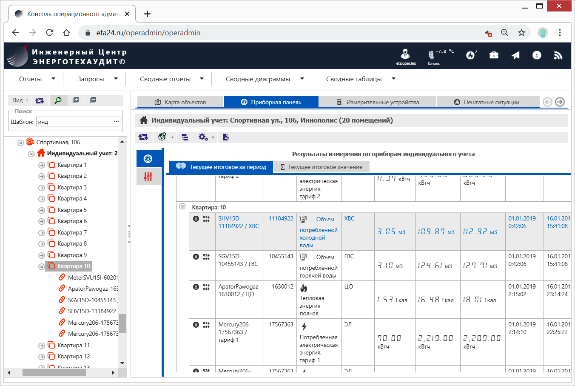Expand Квартира 11 tree node
575x386 pixels.
click(x=42, y=346)
